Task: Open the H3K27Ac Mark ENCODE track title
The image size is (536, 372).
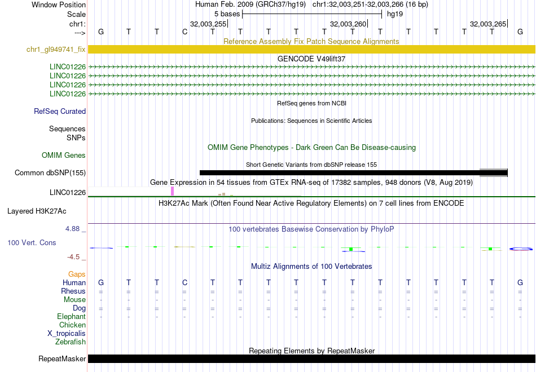Action: tap(311, 203)
